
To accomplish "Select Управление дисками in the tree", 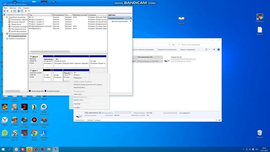I will pyautogui.click(x=17, y=36).
